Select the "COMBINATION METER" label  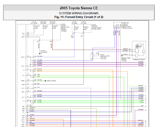(139, 60)
